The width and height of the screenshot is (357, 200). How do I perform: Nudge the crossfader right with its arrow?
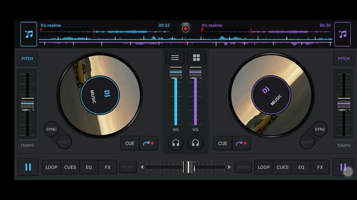coord(229,167)
